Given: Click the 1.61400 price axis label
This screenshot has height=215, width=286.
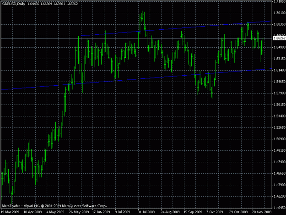Looking at the screenshot, I should pyautogui.click(x=280, y=70).
